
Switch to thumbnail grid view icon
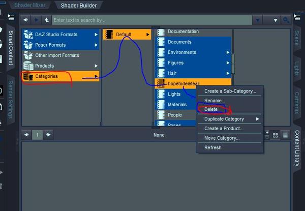tap(275, 135)
